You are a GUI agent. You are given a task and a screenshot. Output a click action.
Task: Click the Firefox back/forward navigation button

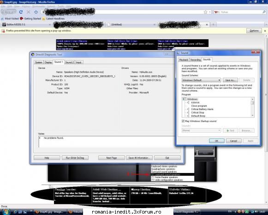coord(9,12)
